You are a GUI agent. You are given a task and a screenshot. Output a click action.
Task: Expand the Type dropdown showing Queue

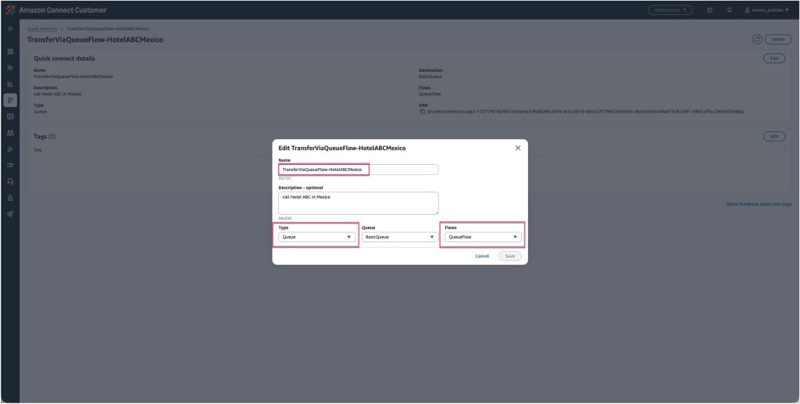(x=316, y=238)
